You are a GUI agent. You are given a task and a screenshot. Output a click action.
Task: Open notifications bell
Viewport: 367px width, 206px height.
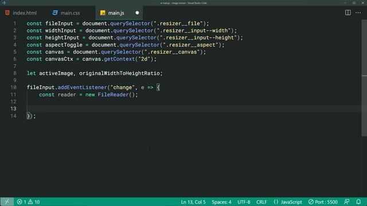pos(358,202)
